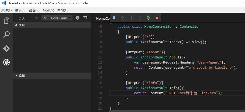Pause the debugging session
The height and width of the screenshot is (112, 245).
tap(114, 17)
